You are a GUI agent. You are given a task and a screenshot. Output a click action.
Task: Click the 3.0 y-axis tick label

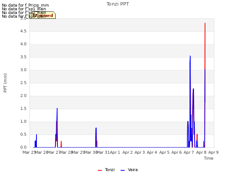coord(23,70)
